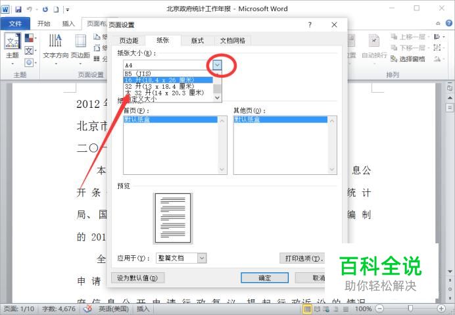
Task: Open Word Help blue question icon
Action: [x=448, y=23]
